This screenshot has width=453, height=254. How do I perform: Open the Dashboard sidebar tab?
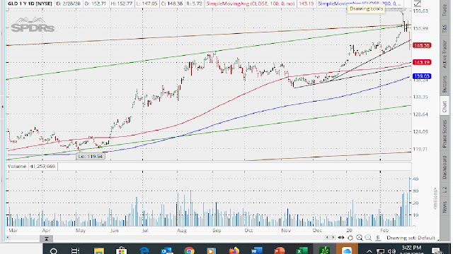[x=445, y=167]
